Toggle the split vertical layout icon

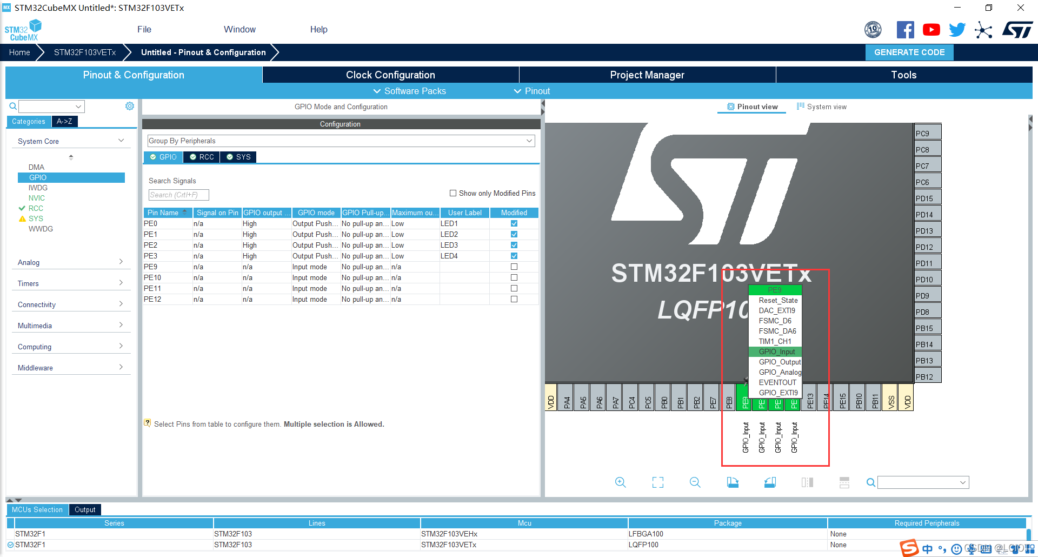(844, 482)
